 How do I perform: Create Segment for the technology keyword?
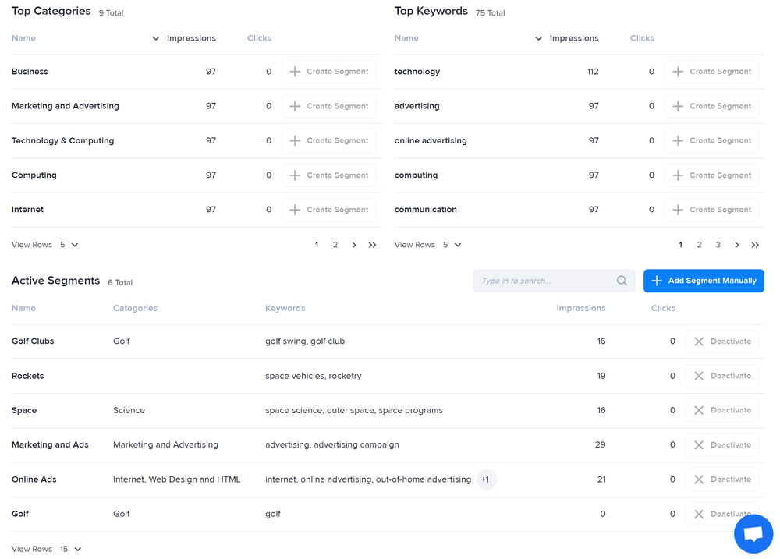click(x=711, y=72)
